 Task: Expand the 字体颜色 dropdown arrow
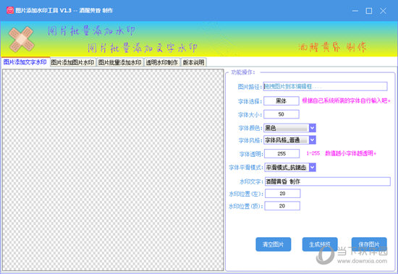[312, 128]
